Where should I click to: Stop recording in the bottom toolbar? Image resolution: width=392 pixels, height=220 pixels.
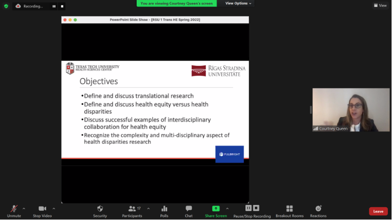pos(256,208)
